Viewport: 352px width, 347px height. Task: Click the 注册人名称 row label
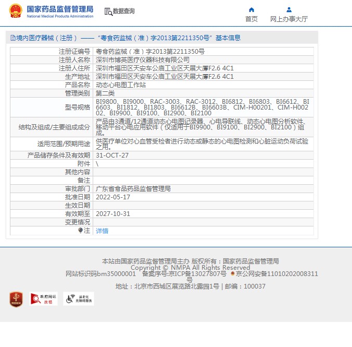pyautogui.click(x=74, y=60)
